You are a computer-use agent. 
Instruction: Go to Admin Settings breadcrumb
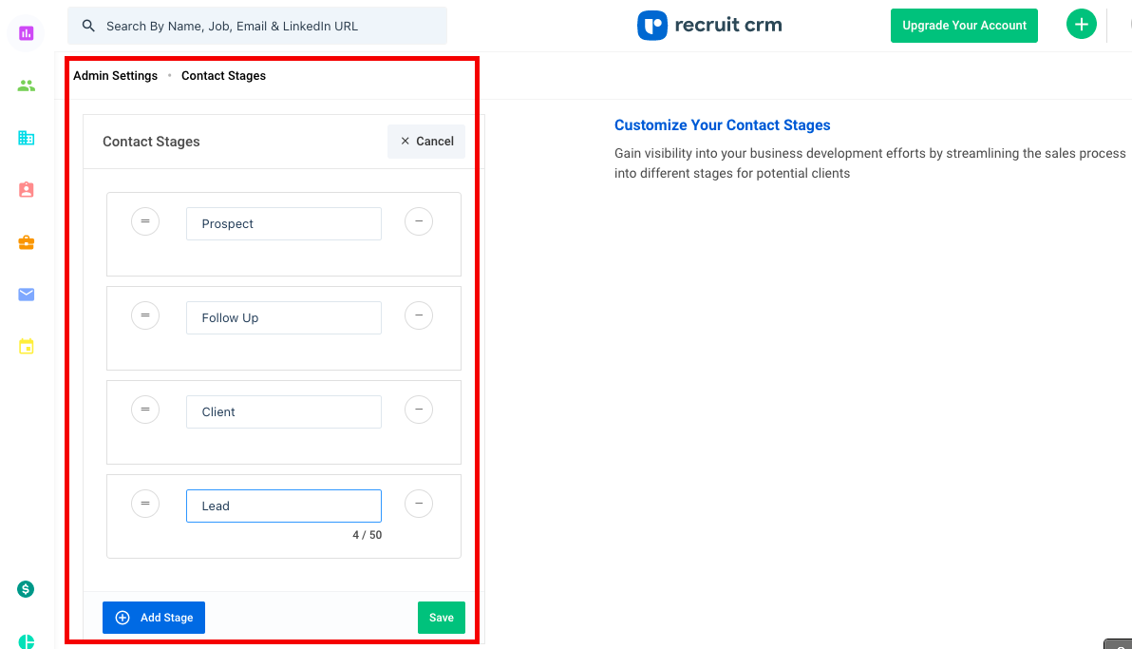116,76
